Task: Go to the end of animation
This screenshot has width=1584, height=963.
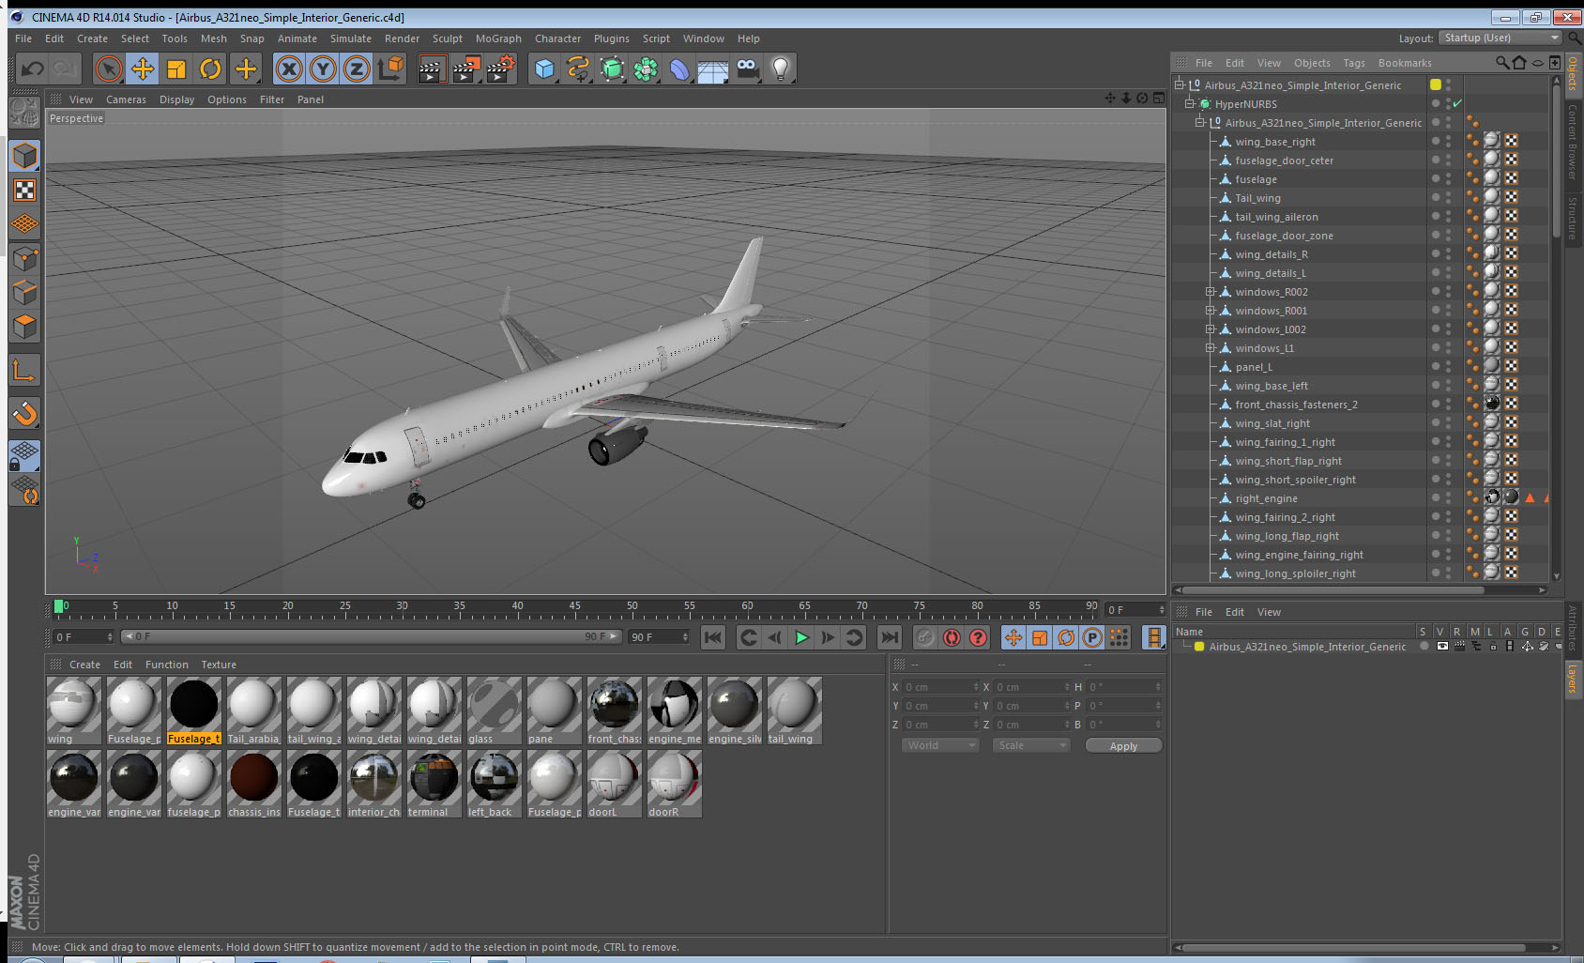Action: pyautogui.click(x=889, y=638)
